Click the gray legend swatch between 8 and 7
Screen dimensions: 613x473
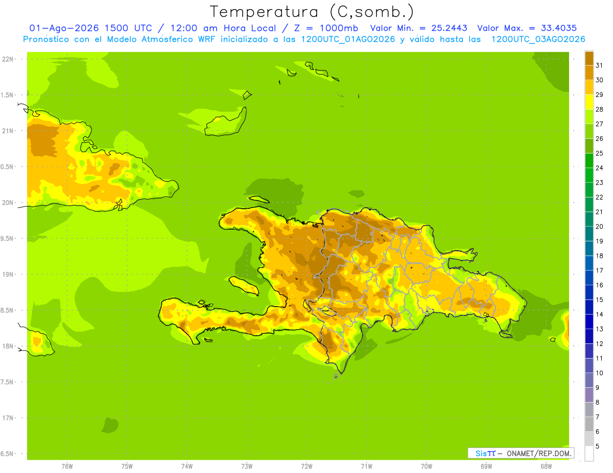tap(589, 409)
